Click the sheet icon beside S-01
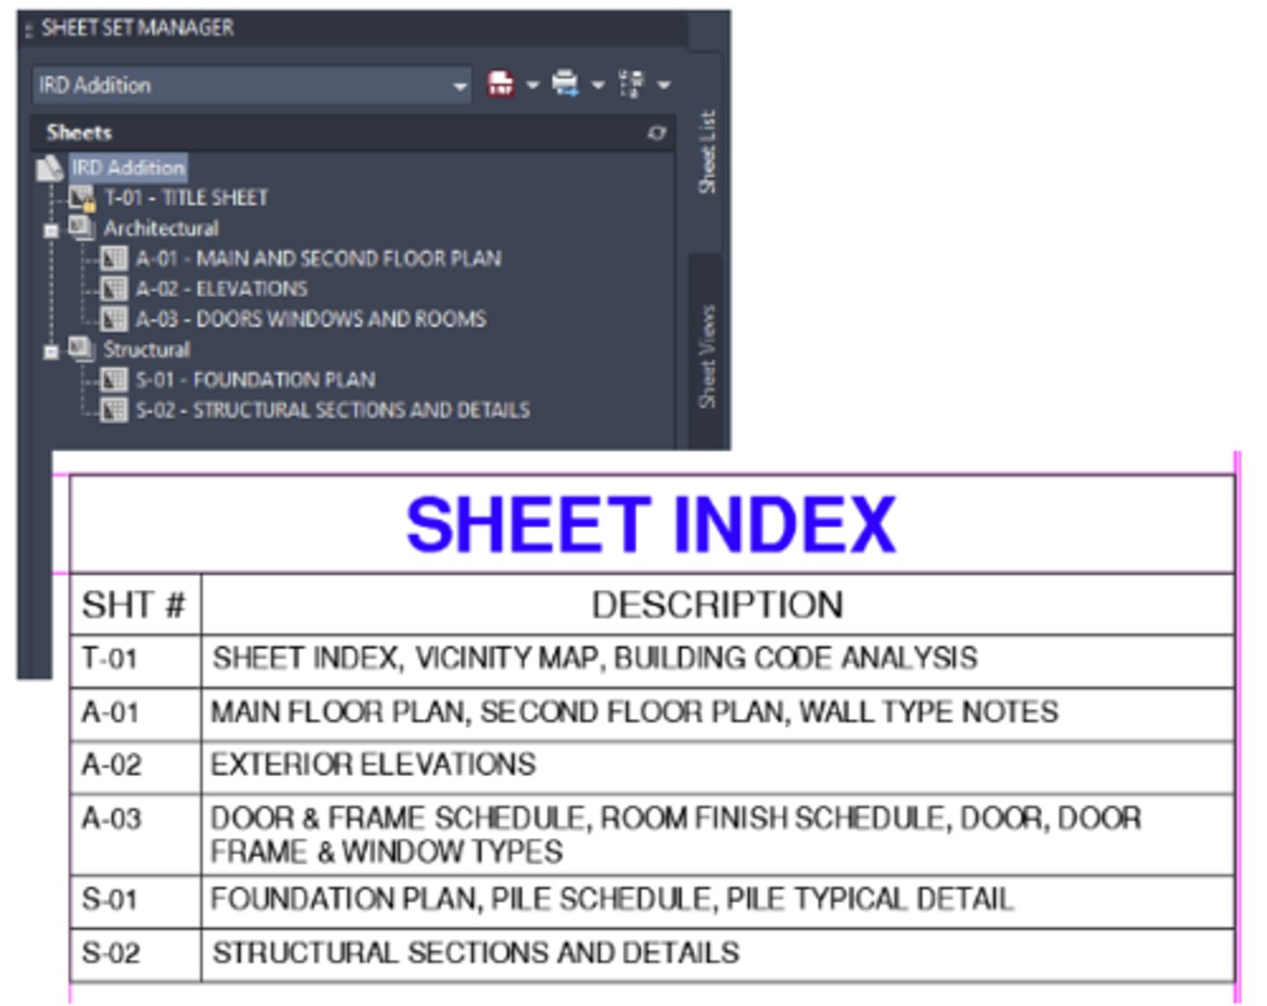The image size is (1267, 1006). [x=114, y=380]
